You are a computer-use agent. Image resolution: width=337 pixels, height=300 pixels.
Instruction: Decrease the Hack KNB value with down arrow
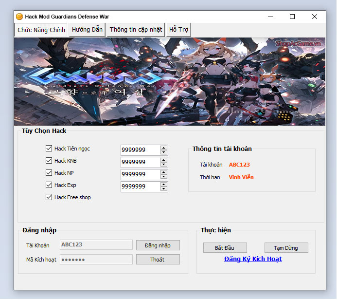click(164, 165)
